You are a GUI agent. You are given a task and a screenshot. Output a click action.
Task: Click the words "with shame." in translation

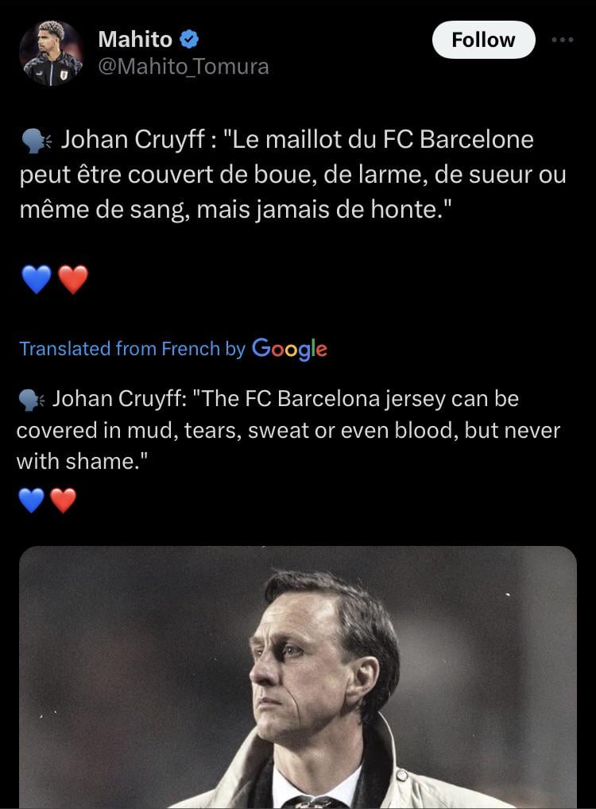coord(83,462)
